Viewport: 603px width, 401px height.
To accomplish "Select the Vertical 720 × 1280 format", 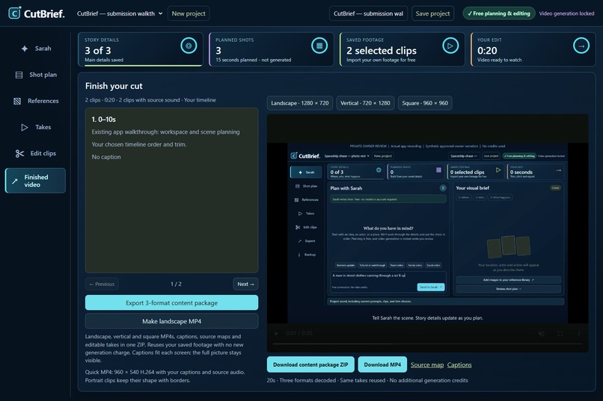I will coord(365,103).
